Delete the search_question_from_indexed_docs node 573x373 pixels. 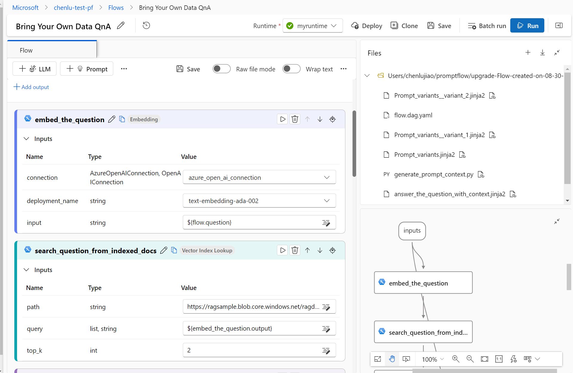295,250
